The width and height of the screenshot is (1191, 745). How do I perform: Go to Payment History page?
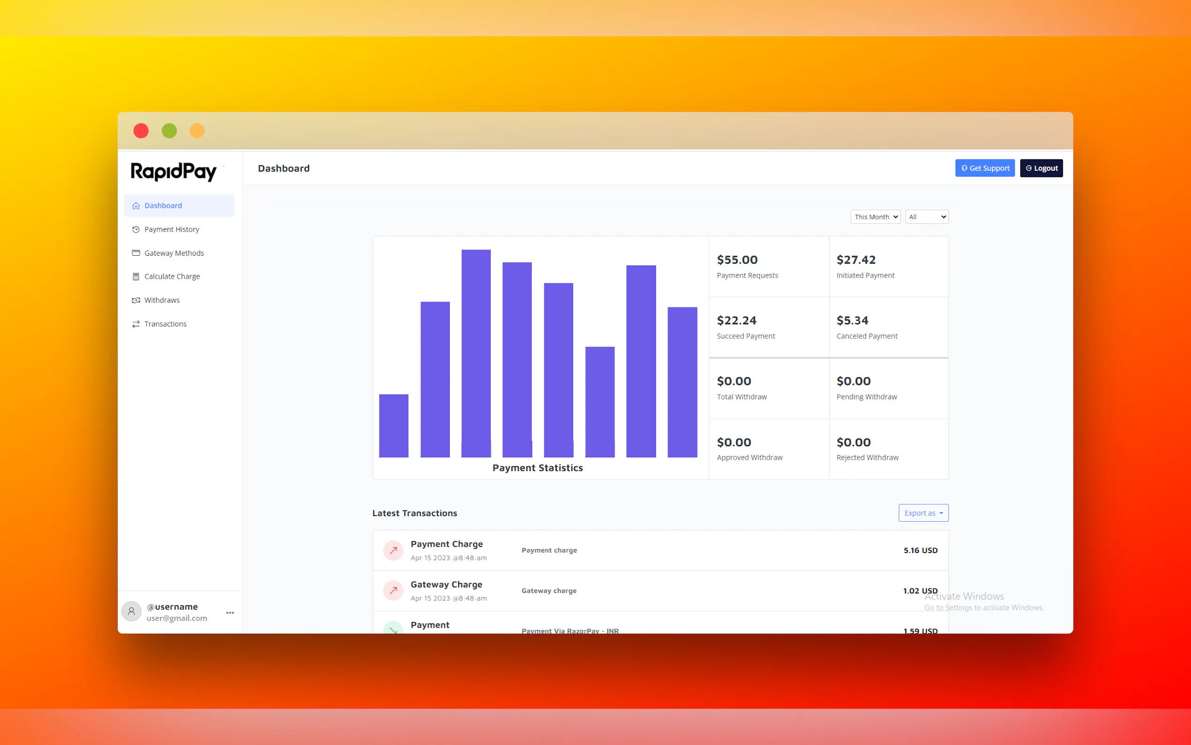click(x=171, y=229)
